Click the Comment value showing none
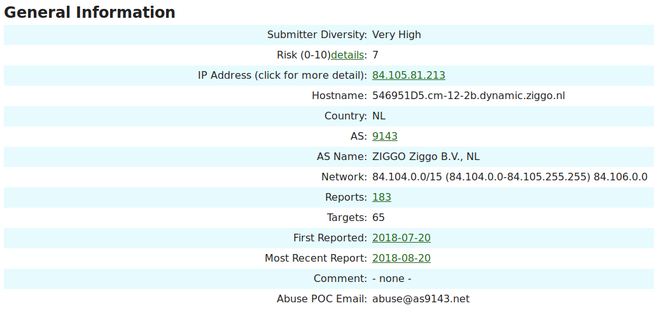 pyautogui.click(x=391, y=279)
